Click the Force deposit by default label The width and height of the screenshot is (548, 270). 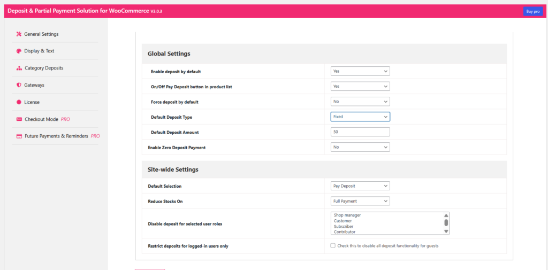pos(175,102)
